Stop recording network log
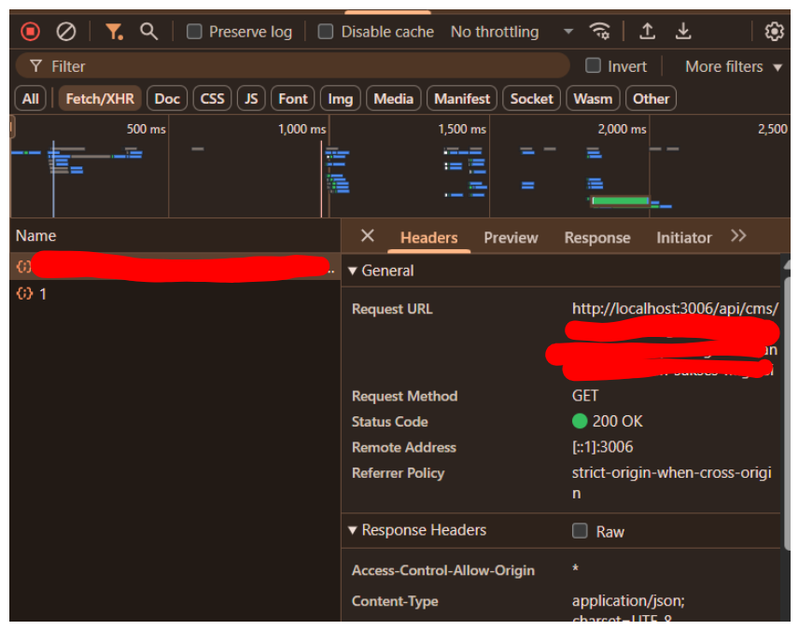 click(x=31, y=32)
